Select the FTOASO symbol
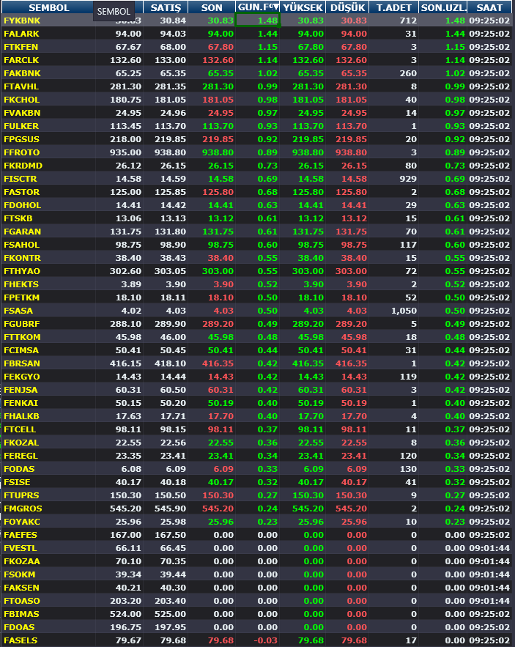This screenshot has width=515, height=647. pyautogui.click(x=22, y=601)
